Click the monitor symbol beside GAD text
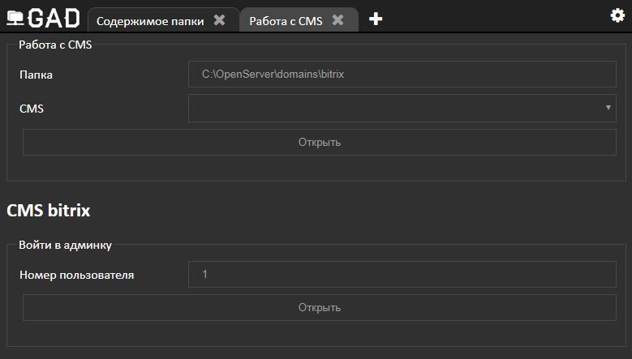This screenshot has height=359, width=632. 15,18
